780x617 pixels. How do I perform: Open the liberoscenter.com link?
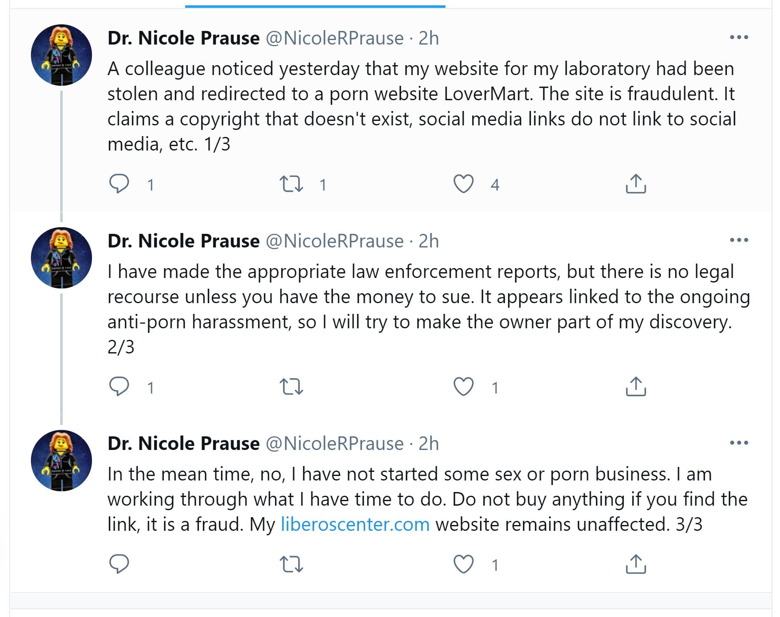click(355, 525)
